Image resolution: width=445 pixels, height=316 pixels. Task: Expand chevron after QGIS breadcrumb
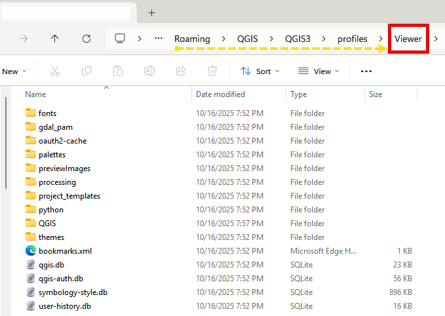click(271, 38)
